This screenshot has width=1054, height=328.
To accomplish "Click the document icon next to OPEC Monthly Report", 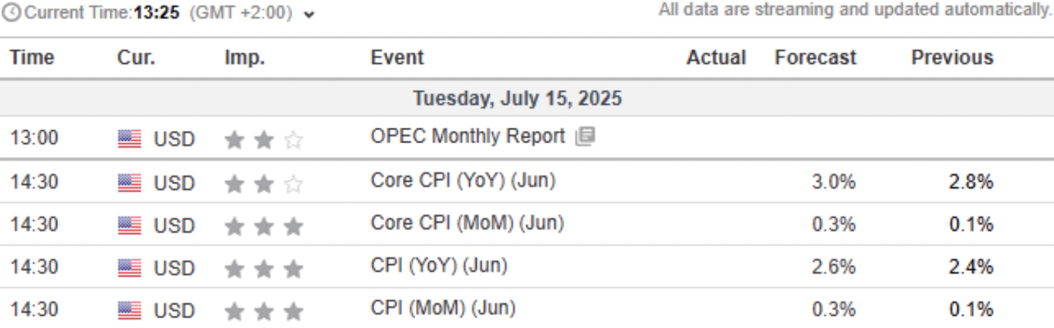I will [585, 138].
